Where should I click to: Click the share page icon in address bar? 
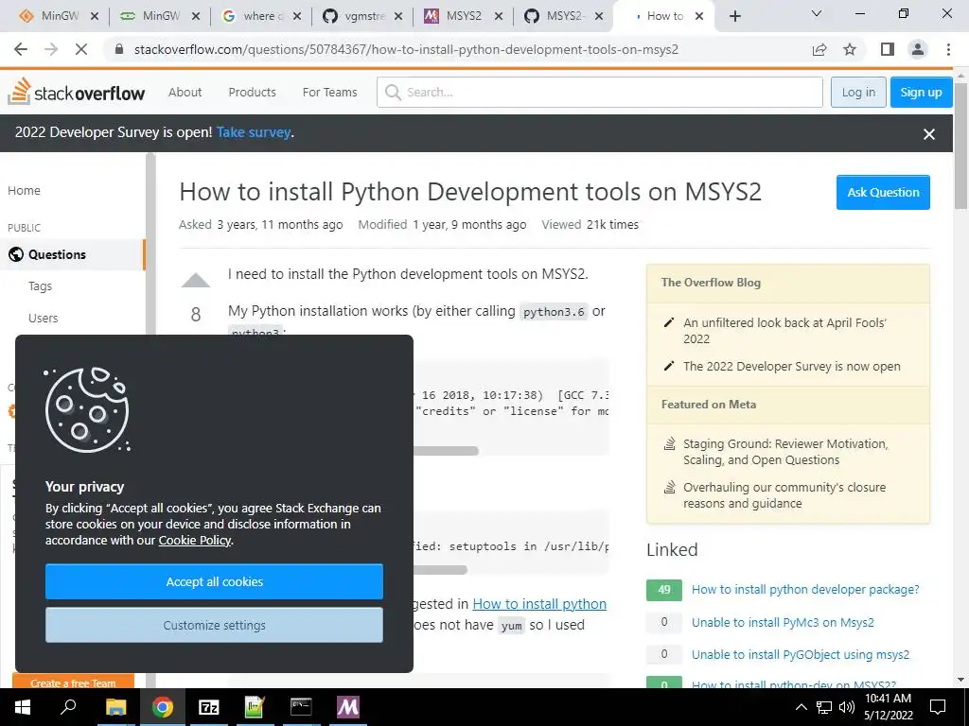(x=819, y=49)
